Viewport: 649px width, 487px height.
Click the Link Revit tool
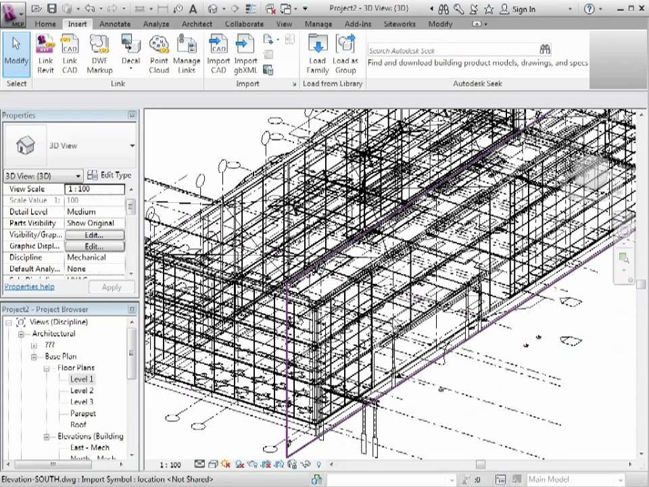pyautogui.click(x=45, y=54)
